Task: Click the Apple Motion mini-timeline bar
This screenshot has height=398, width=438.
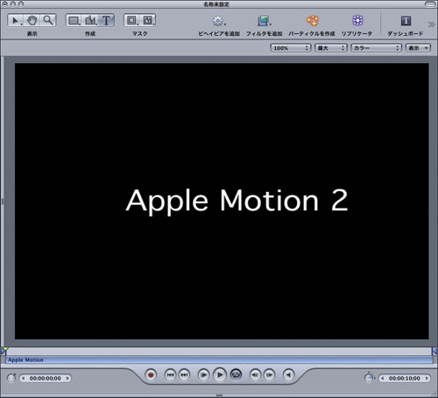Action: (219, 360)
